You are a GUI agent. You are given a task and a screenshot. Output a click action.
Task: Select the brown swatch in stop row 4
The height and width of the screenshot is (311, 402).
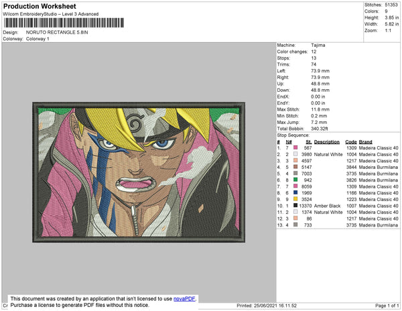295,167
